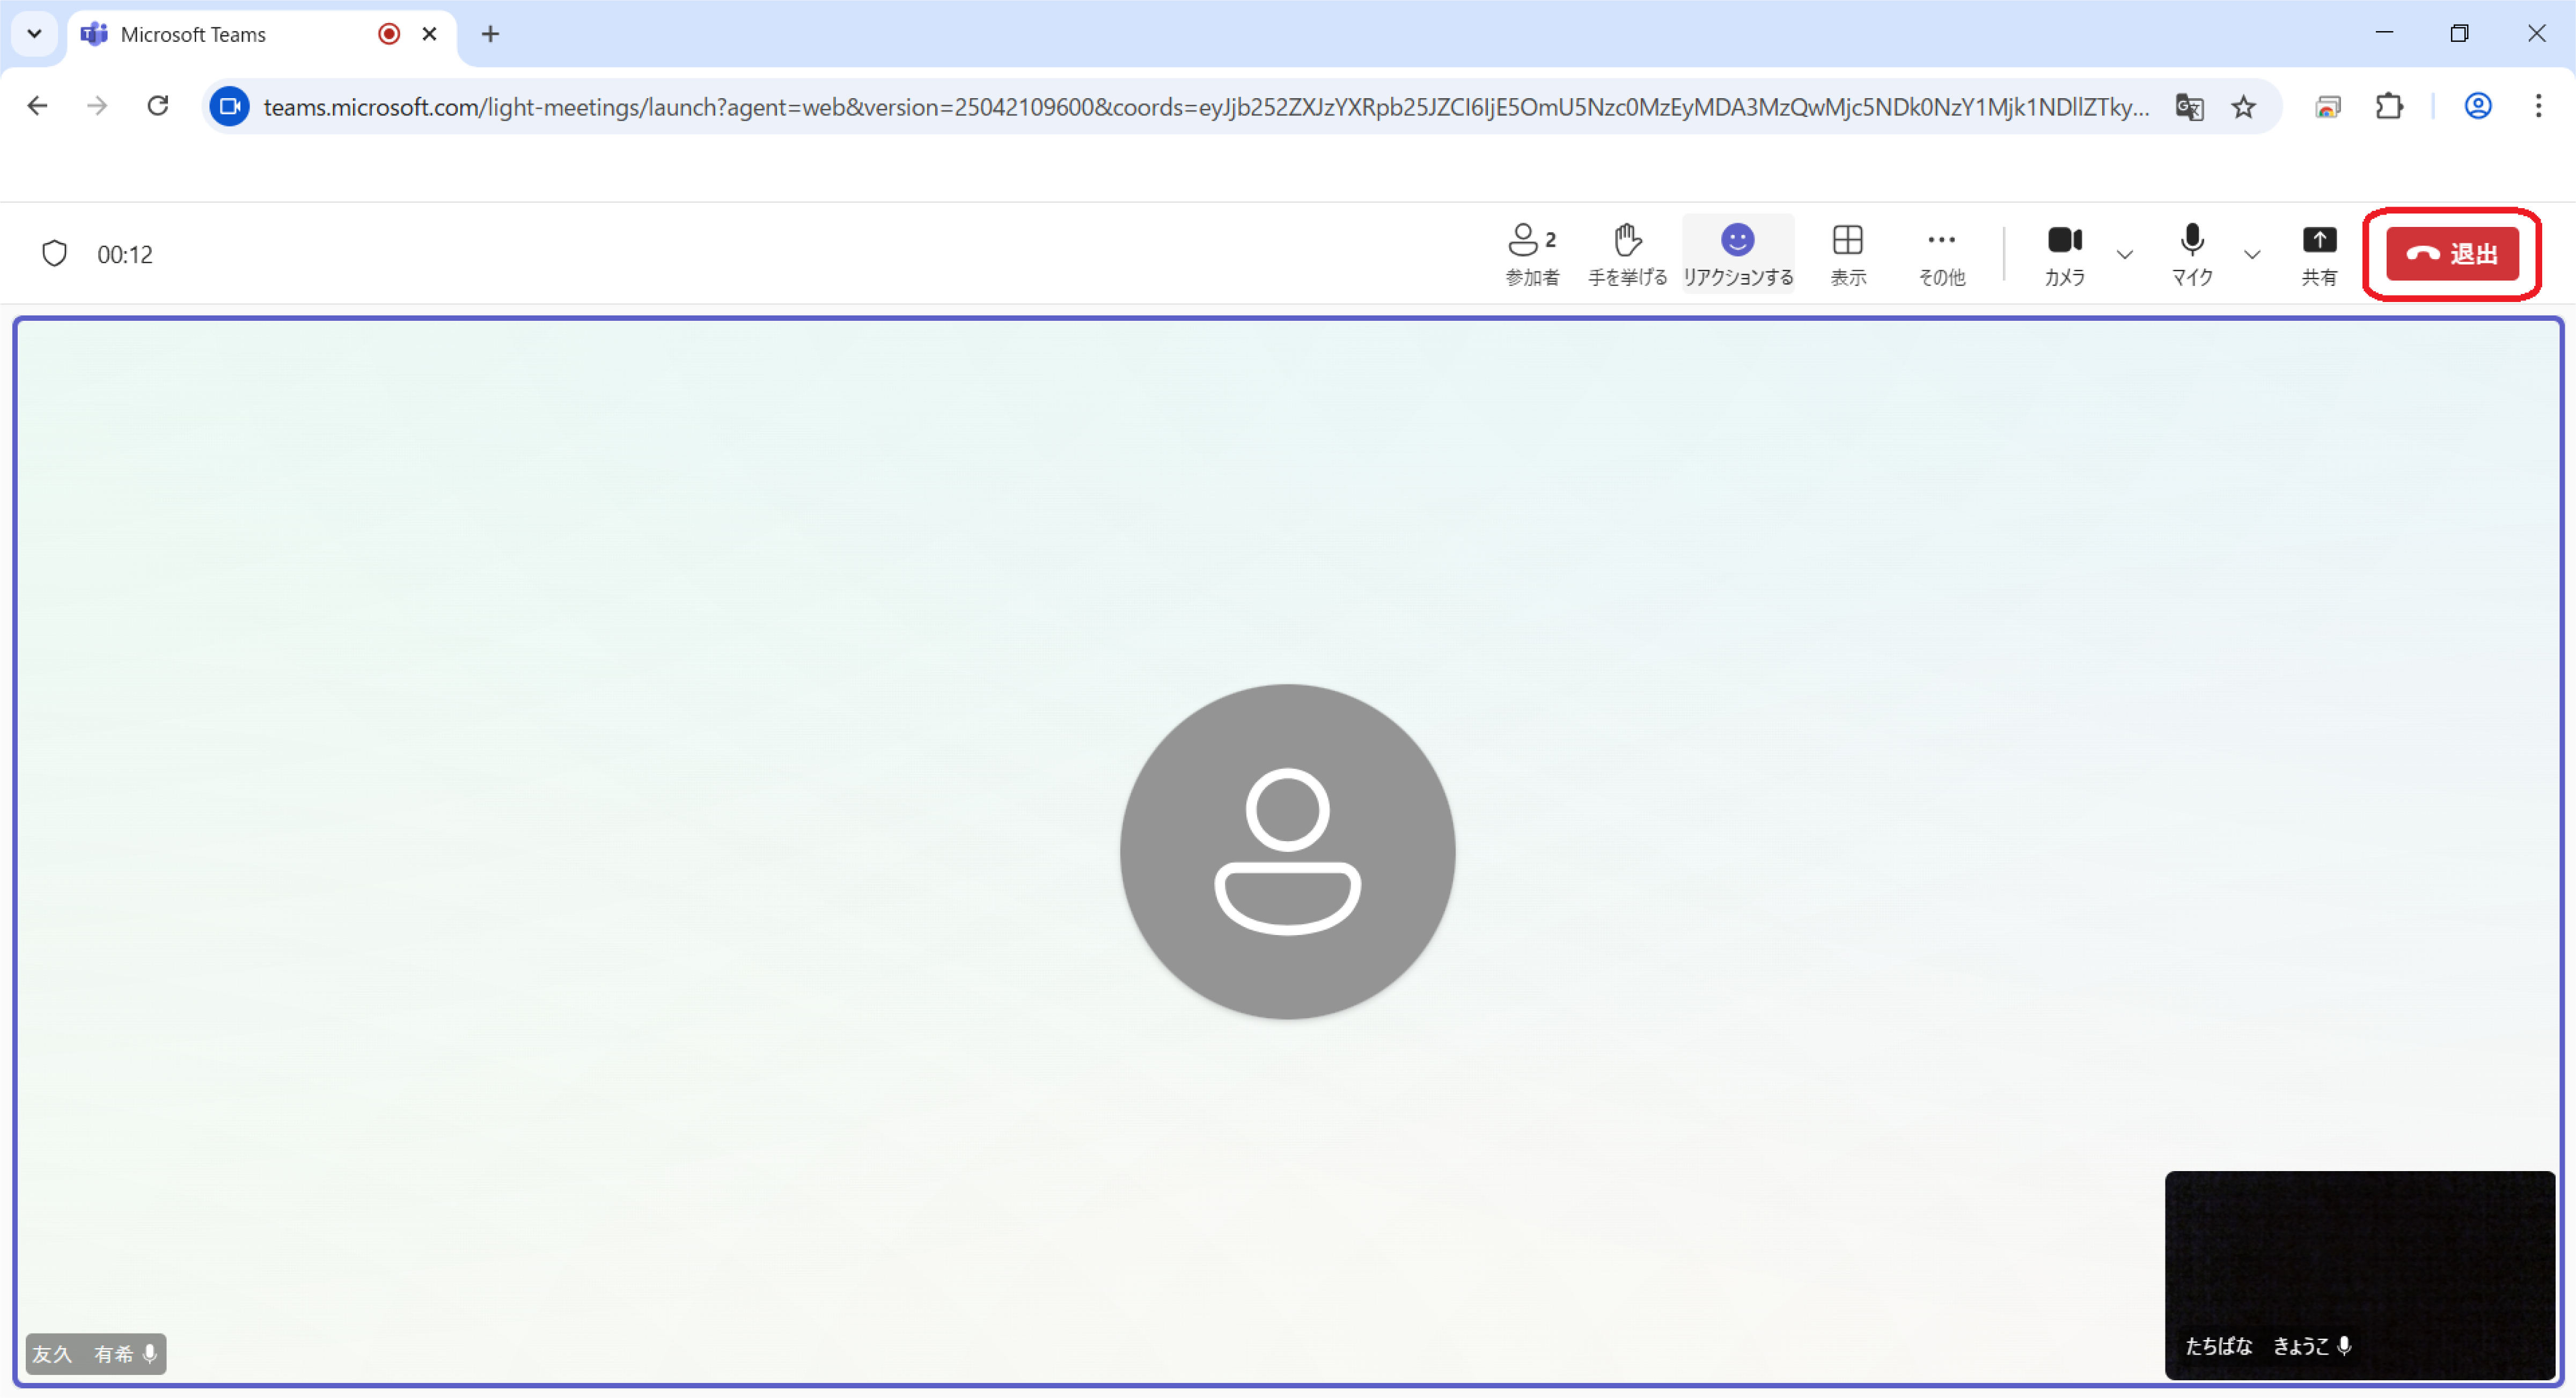This screenshot has height=1398, width=2576.
Task: Restore down the browser window
Action: (x=2460, y=33)
